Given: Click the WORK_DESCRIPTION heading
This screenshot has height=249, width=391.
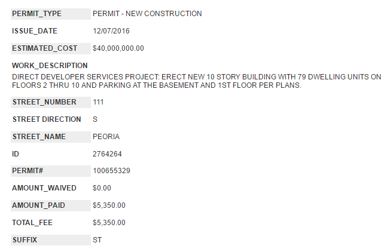Looking at the screenshot, I should click(50, 65).
